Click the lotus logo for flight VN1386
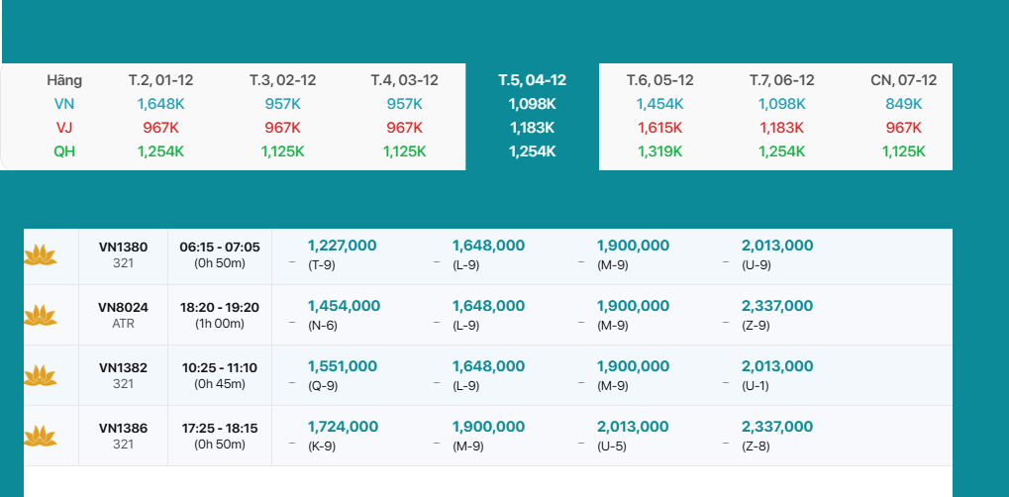This screenshot has width=1009, height=497. click(x=40, y=436)
